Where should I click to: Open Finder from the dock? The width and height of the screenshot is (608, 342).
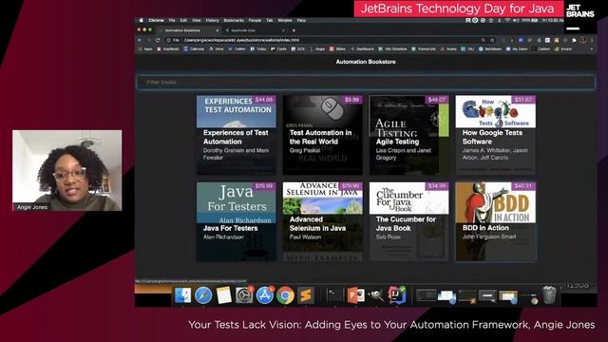pos(182,295)
